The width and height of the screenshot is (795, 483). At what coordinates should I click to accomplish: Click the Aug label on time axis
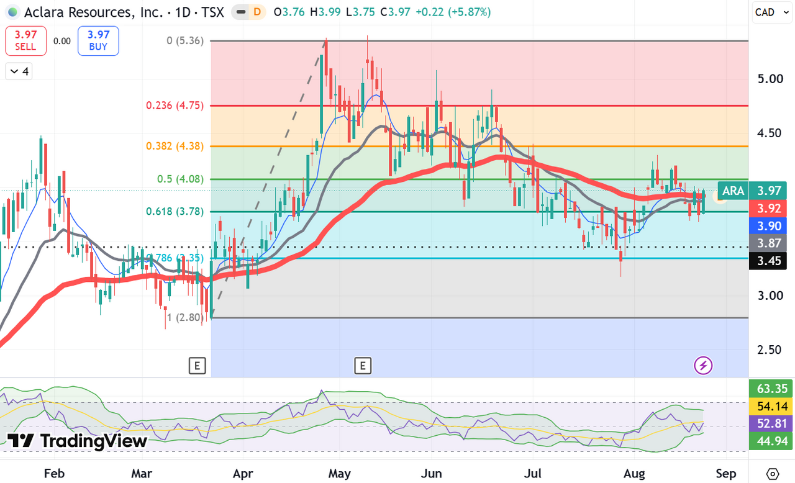coord(633,474)
